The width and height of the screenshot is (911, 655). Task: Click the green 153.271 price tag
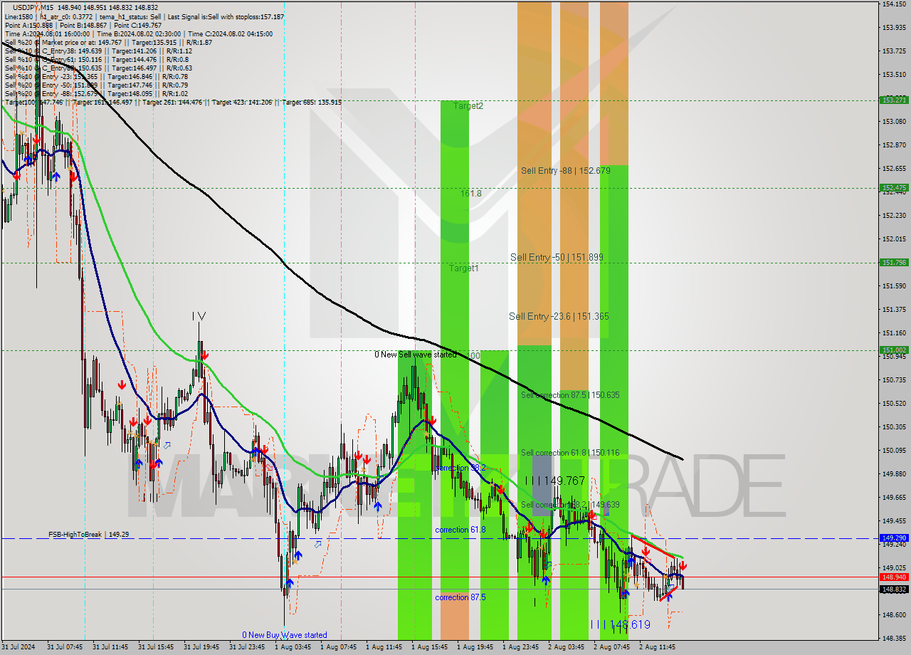click(x=893, y=100)
